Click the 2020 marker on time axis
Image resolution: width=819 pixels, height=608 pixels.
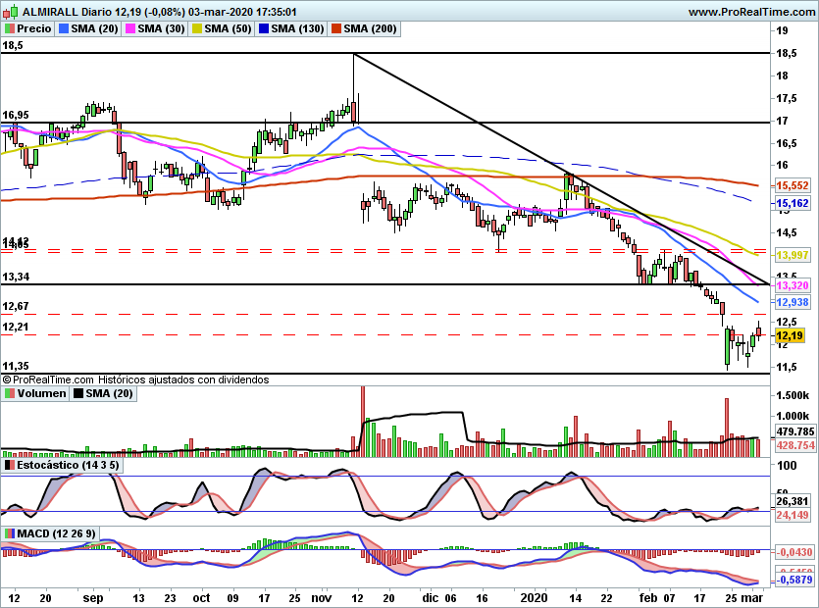click(534, 596)
